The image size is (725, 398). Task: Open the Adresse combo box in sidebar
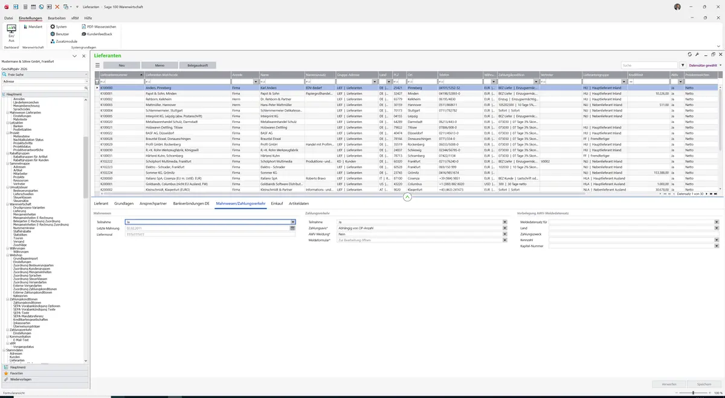click(x=45, y=81)
